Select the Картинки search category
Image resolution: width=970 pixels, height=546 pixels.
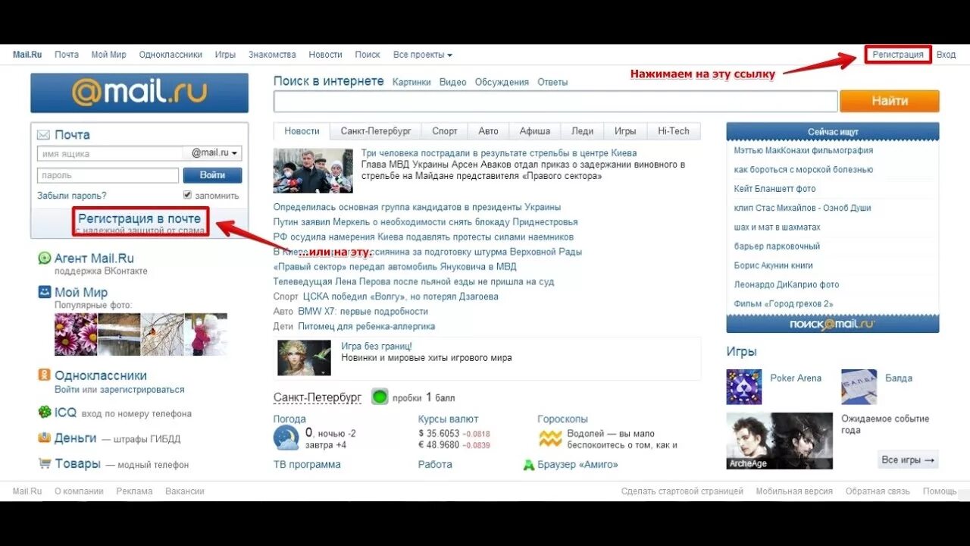point(411,82)
